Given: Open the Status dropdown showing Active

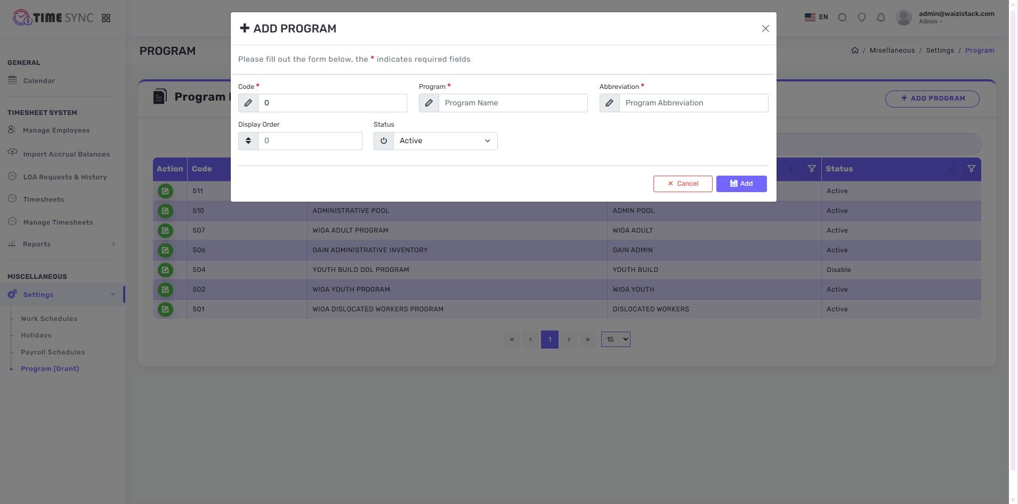Looking at the screenshot, I should (x=445, y=141).
